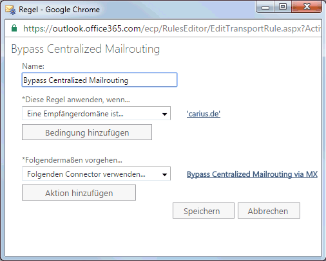Minimize the Regel Chrome window

(265, 8)
